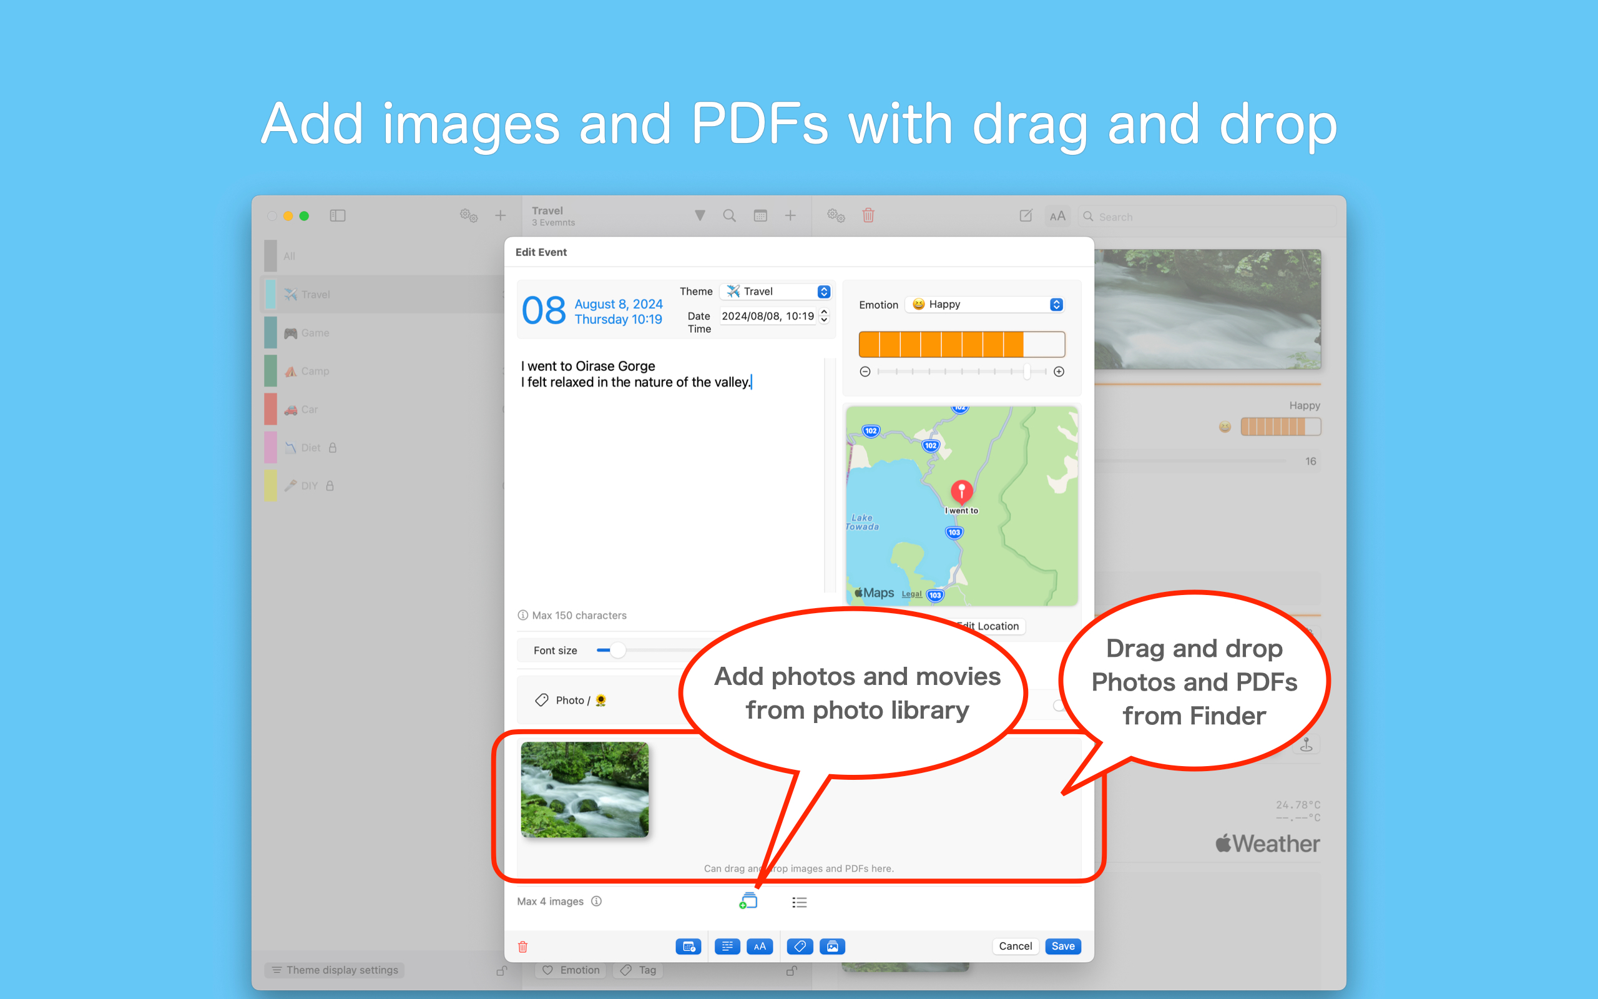Viewport: 1598px width, 999px height.
Task: Click the Save button
Action: coord(1062,946)
